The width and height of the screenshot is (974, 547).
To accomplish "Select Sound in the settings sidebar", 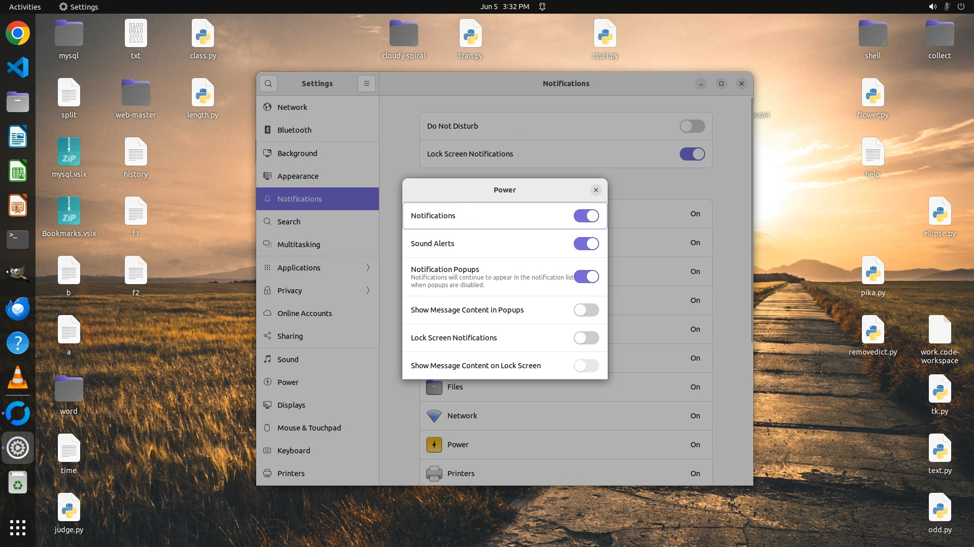I will point(288,360).
